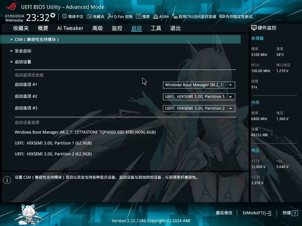Boot from Windows Boot Manager ZETTASTONE entry
The width and height of the screenshot is (302, 226).
click(x=85, y=132)
